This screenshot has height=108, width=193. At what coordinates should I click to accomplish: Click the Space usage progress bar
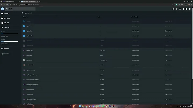(x=9, y=34)
